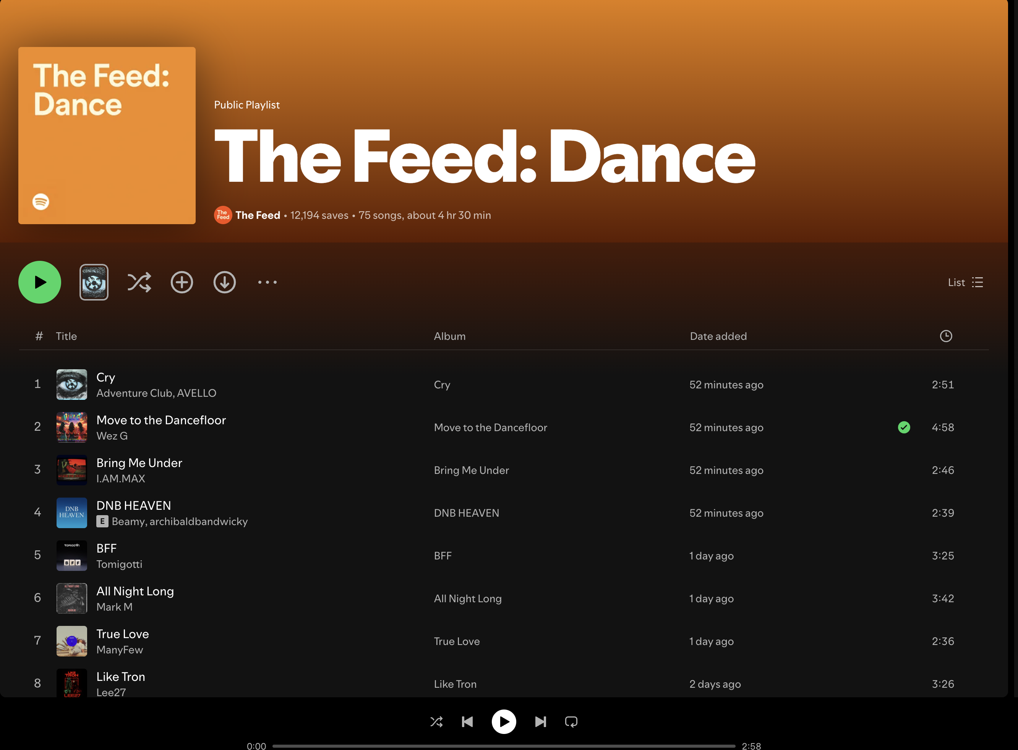Open The Feed creator profile link

tap(258, 215)
